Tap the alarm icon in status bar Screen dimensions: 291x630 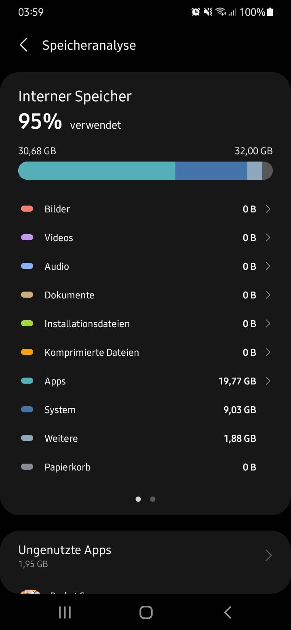[x=196, y=12]
